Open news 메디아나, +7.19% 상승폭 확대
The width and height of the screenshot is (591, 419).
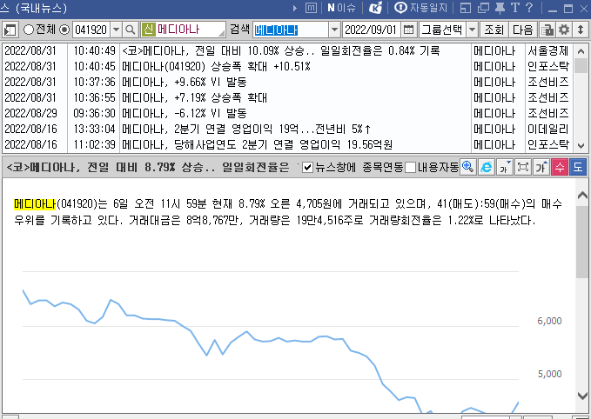(x=194, y=98)
